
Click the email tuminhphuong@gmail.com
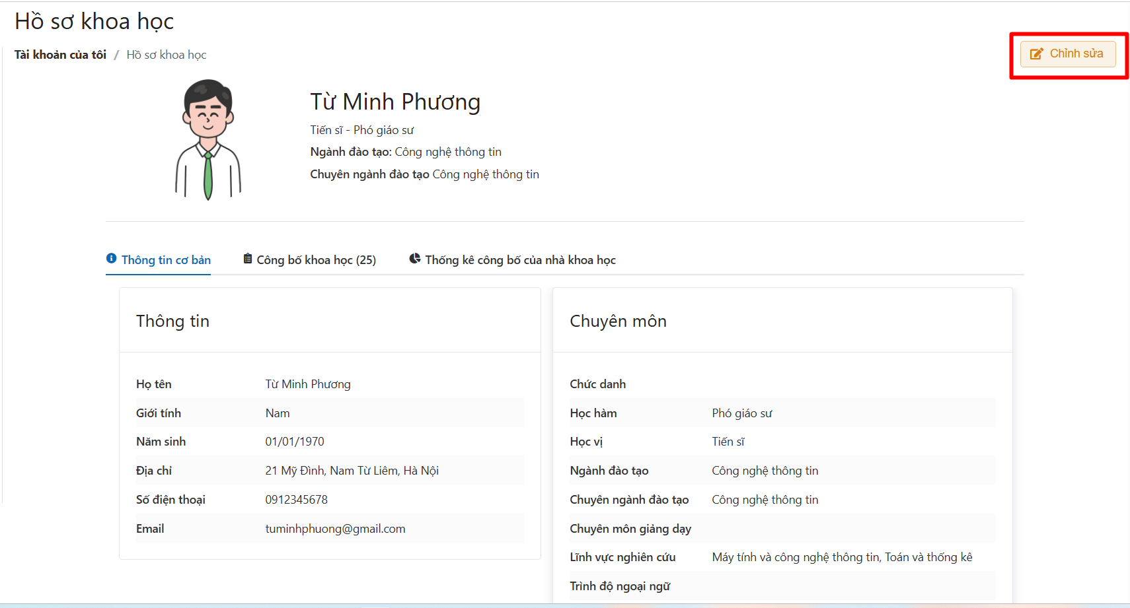pyautogui.click(x=335, y=529)
